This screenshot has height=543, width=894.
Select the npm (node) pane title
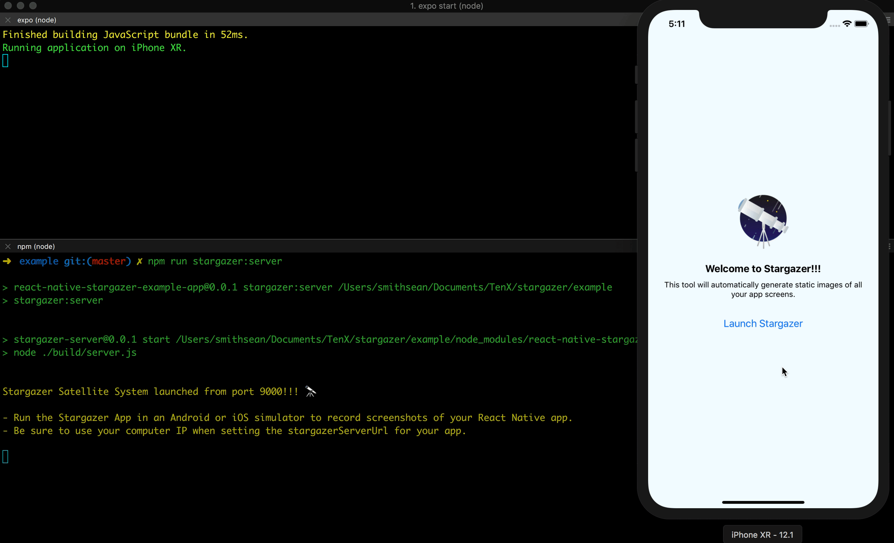click(x=36, y=246)
